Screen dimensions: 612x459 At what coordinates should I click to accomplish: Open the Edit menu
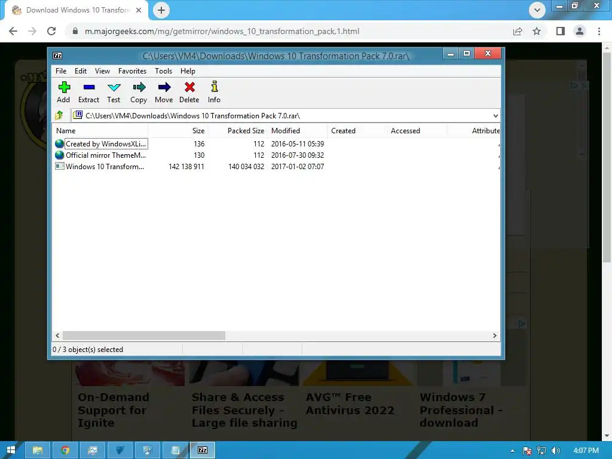(x=81, y=71)
